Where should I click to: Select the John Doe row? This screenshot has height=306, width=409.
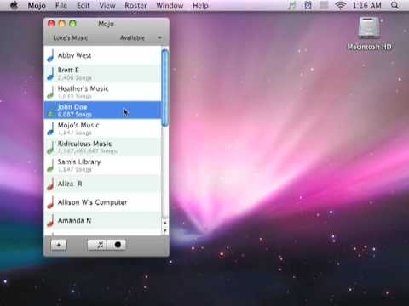click(x=102, y=110)
